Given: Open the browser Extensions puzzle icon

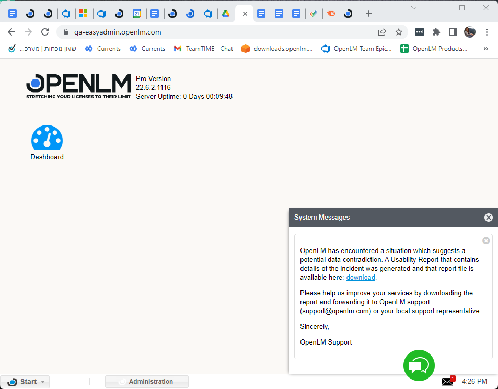Looking at the screenshot, I should 436,32.
